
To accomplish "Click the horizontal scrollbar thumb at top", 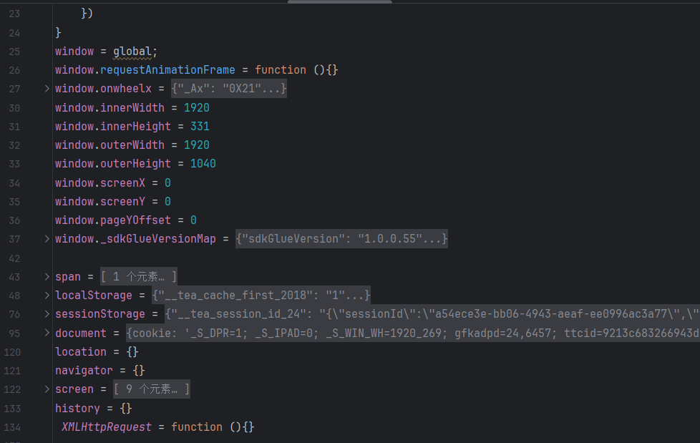I will coord(340,1).
